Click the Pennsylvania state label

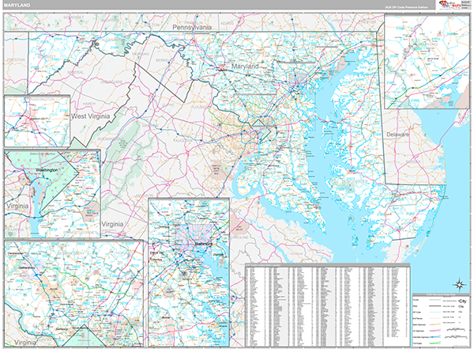point(193,28)
